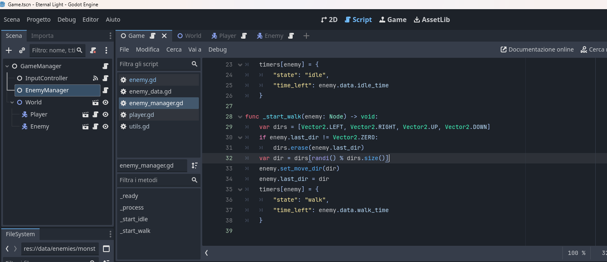This screenshot has height=262, width=607.
Task: Add a new child node with plus icon
Action: click(9, 50)
